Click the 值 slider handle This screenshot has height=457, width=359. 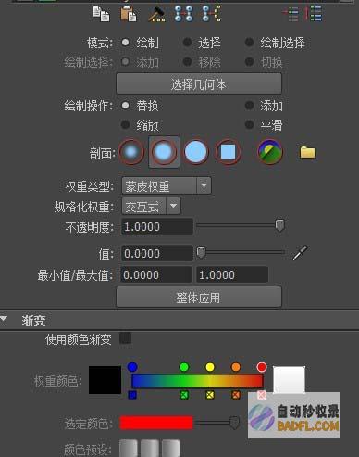[x=201, y=252]
